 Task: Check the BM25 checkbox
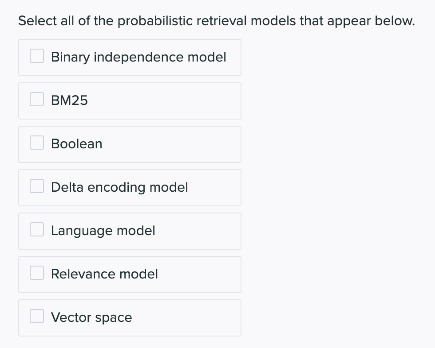tap(37, 99)
